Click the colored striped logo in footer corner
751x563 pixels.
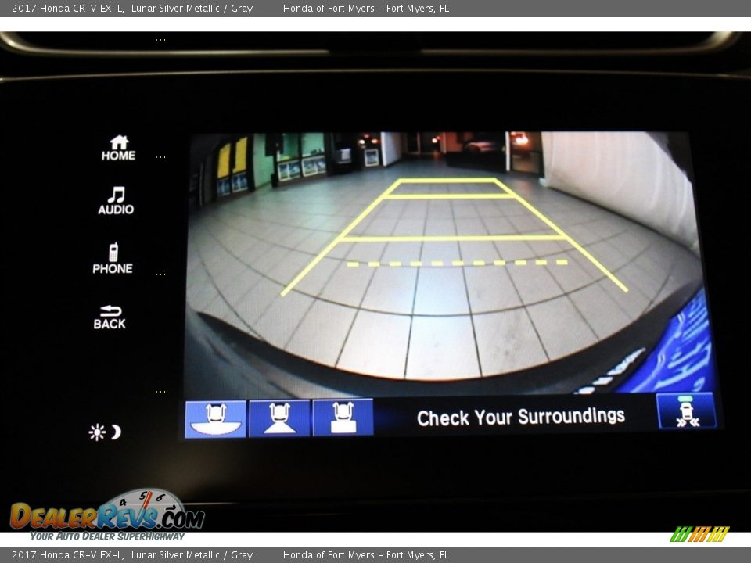(x=699, y=535)
